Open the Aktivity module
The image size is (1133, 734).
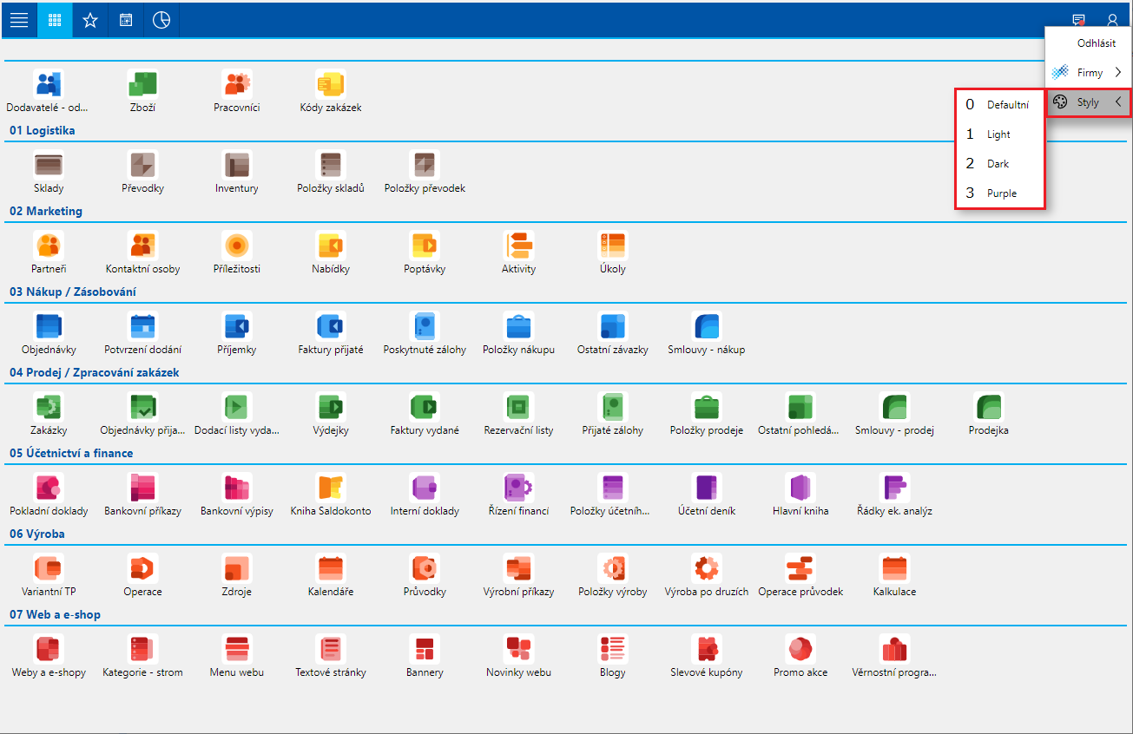[518, 252]
